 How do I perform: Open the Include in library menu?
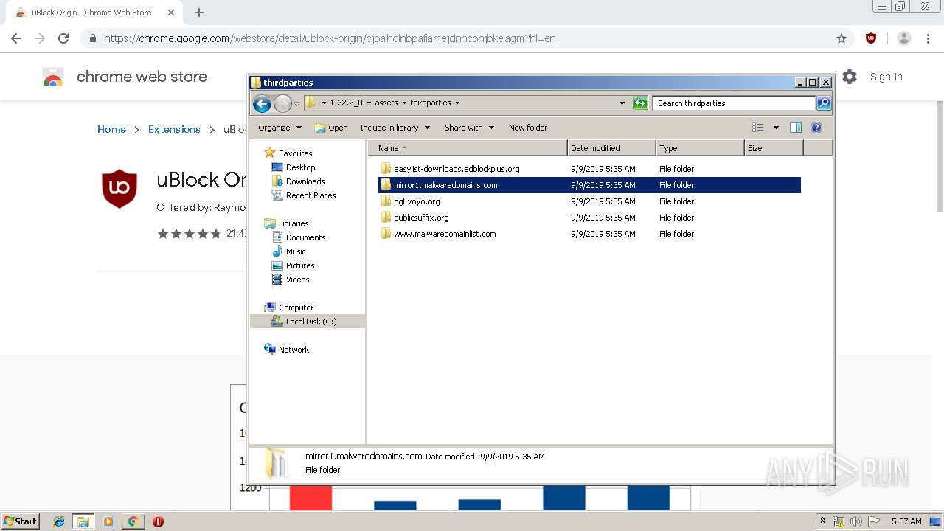pos(395,128)
